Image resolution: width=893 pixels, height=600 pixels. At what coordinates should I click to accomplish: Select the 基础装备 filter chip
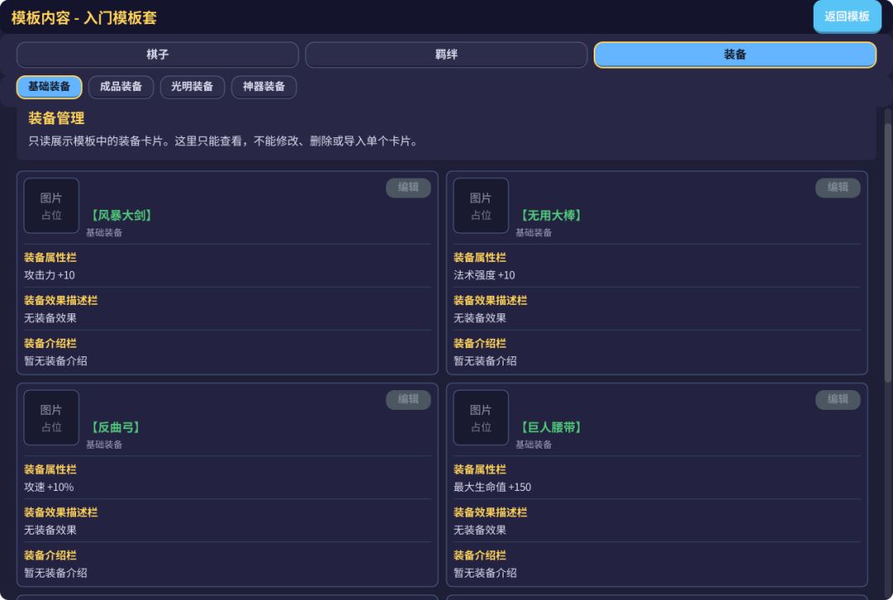(x=49, y=87)
